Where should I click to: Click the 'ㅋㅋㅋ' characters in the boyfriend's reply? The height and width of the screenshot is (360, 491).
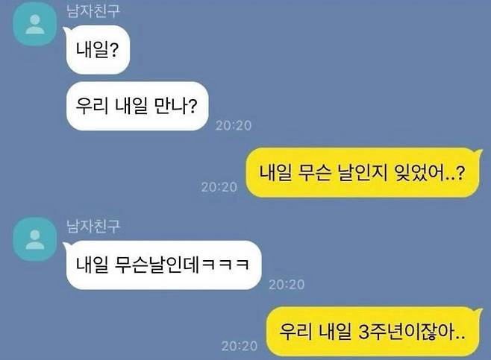tap(225, 265)
